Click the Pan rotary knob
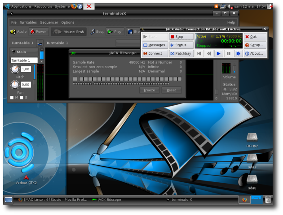Image resolution: width=283 pixels, height=215 pixels. tap(15, 85)
